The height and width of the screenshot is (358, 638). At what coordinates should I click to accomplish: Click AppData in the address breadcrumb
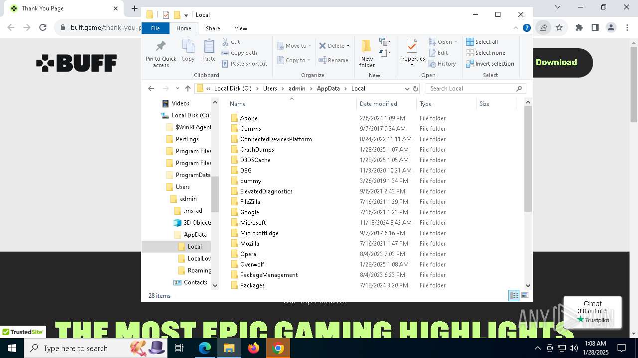coord(328,89)
